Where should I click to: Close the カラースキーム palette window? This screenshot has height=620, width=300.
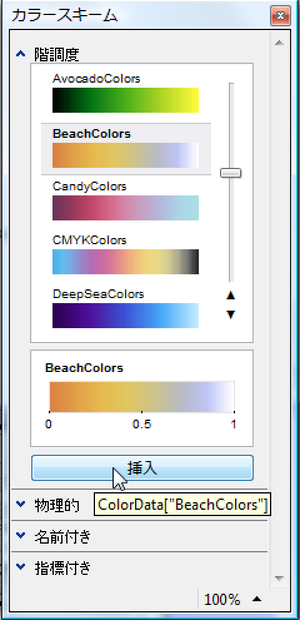[281, 16]
